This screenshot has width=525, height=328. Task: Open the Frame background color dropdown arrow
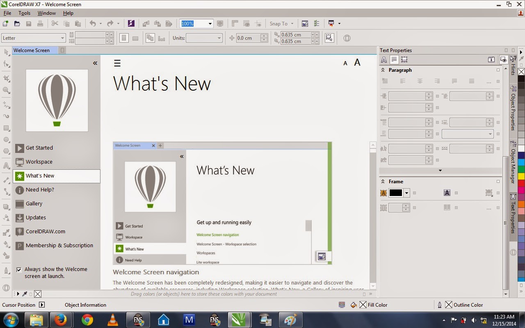pos(406,193)
